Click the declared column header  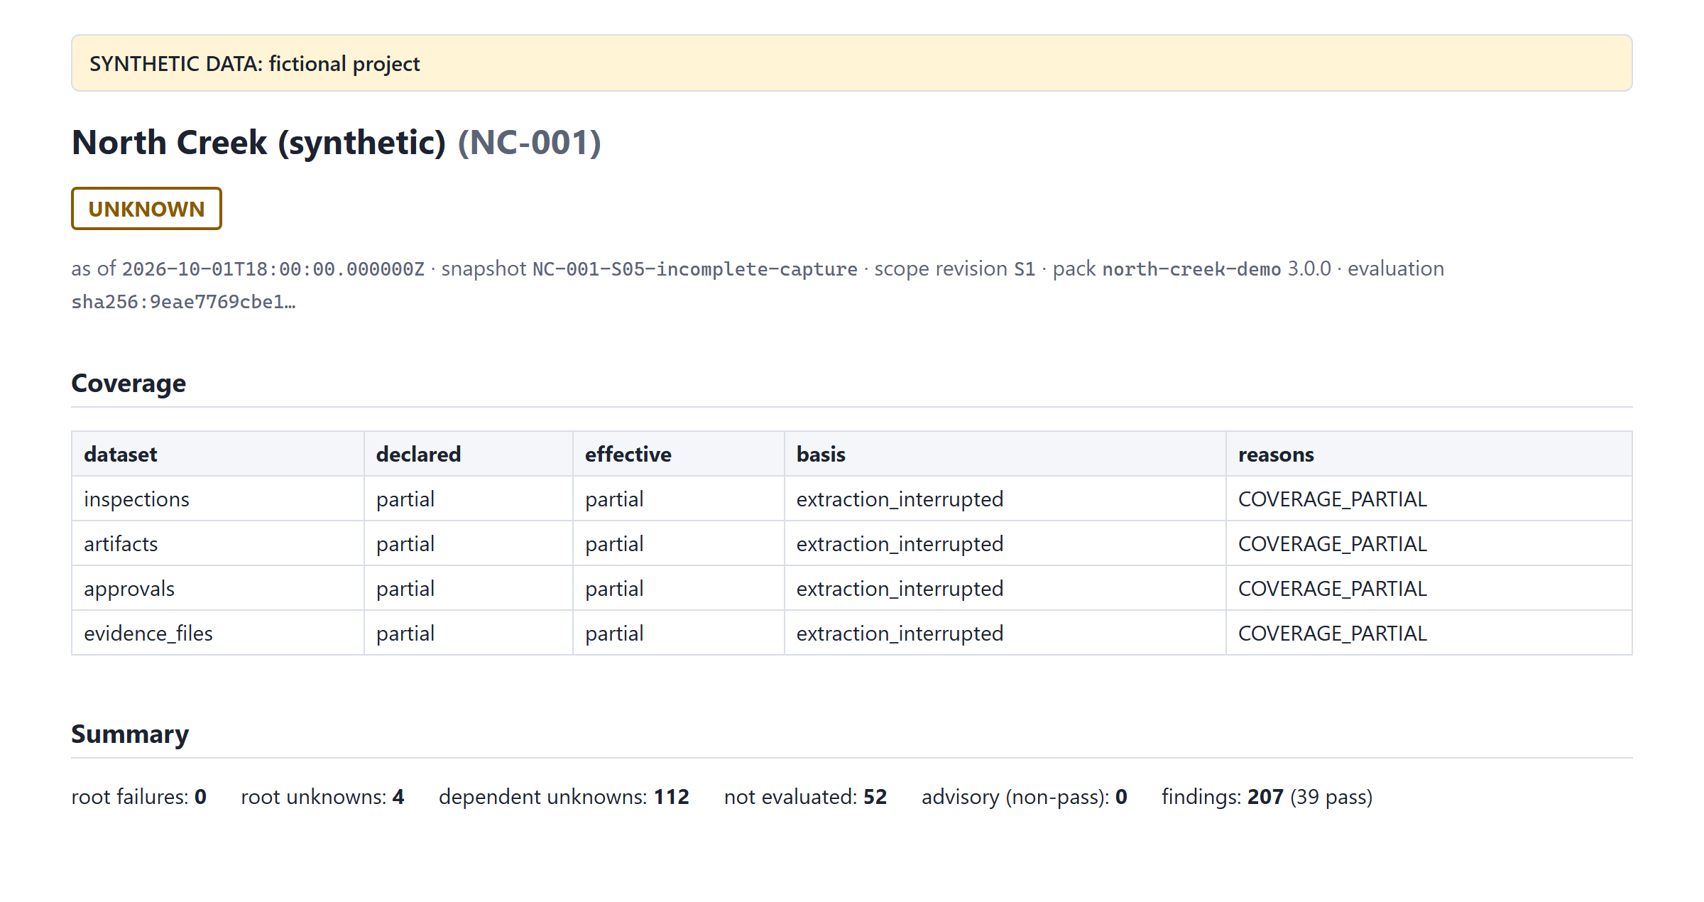tap(469, 454)
